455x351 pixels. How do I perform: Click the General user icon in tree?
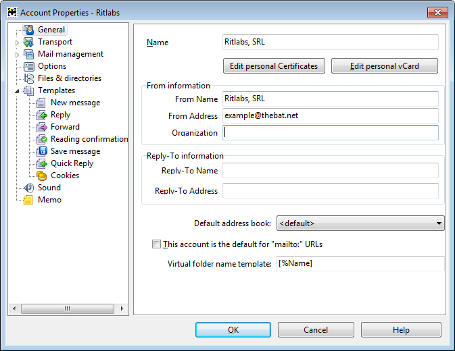pos(28,30)
